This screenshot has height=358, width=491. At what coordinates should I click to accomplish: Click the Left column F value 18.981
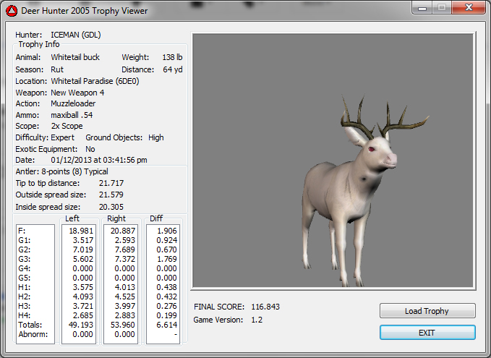click(x=80, y=230)
